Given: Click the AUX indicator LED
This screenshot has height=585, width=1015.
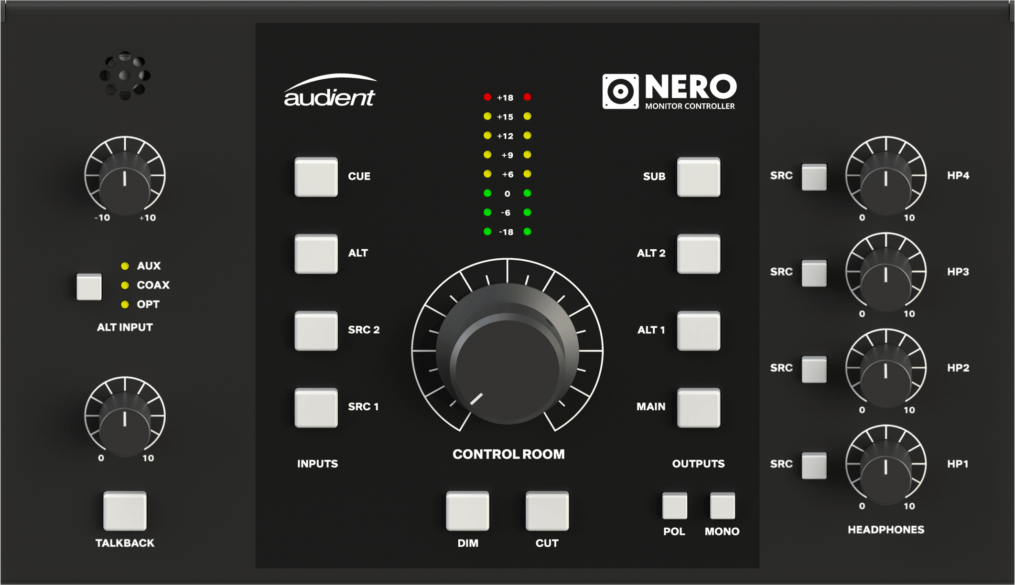Looking at the screenshot, I should coord(125,266).
